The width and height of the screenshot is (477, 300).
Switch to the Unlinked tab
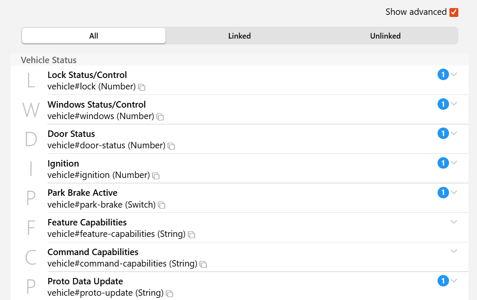(x=385, y=36)
